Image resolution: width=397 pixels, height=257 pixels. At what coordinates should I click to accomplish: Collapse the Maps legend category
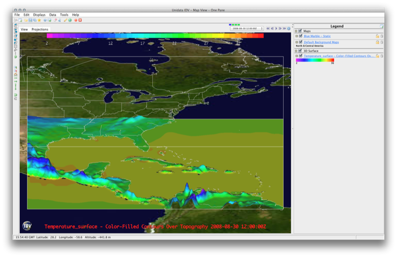(296, 31)
